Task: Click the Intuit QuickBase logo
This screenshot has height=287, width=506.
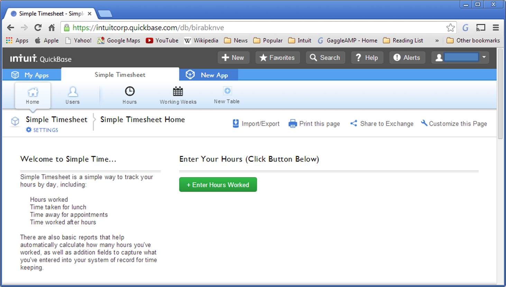Action: [x=40, y=58]
